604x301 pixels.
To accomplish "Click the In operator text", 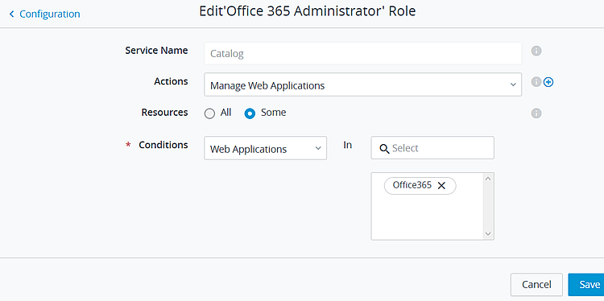I will [x=347, y=145].
